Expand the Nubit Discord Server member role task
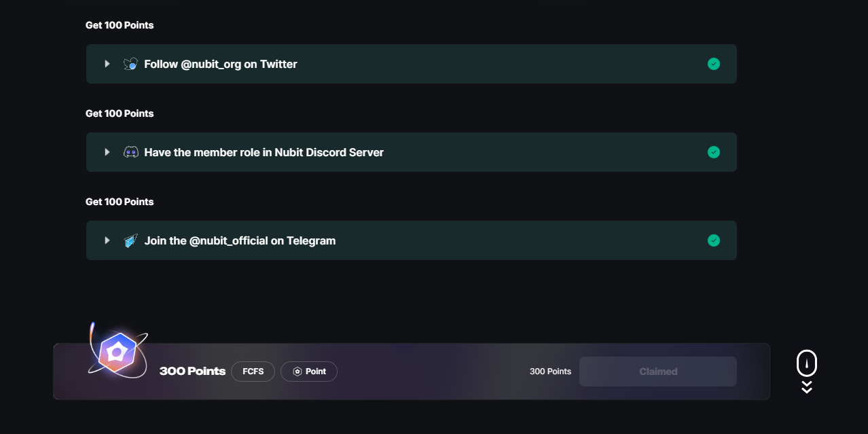Image resolution: width=868 pixels, height=434 pixels. coord(107,152)
